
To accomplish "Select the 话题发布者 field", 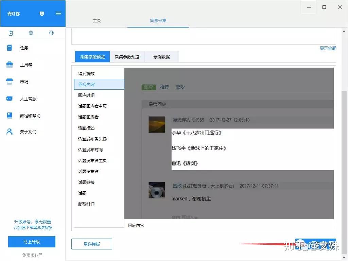I will 99,171.
